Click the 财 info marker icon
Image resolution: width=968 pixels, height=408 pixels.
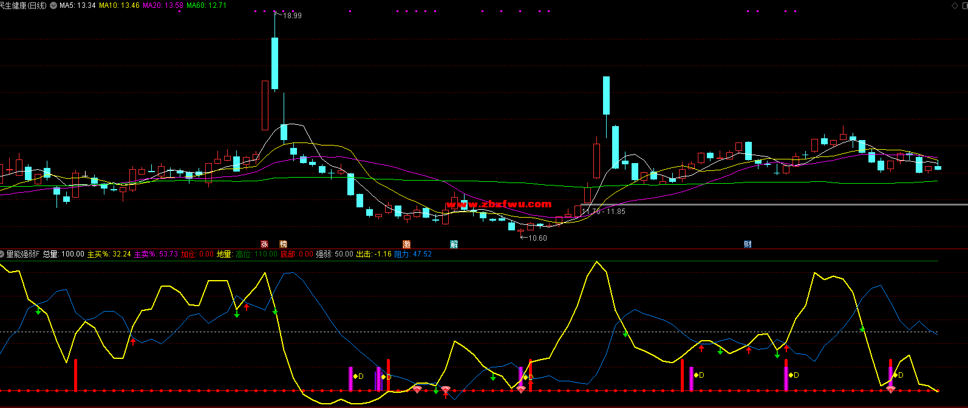click(x=748, y=244)
